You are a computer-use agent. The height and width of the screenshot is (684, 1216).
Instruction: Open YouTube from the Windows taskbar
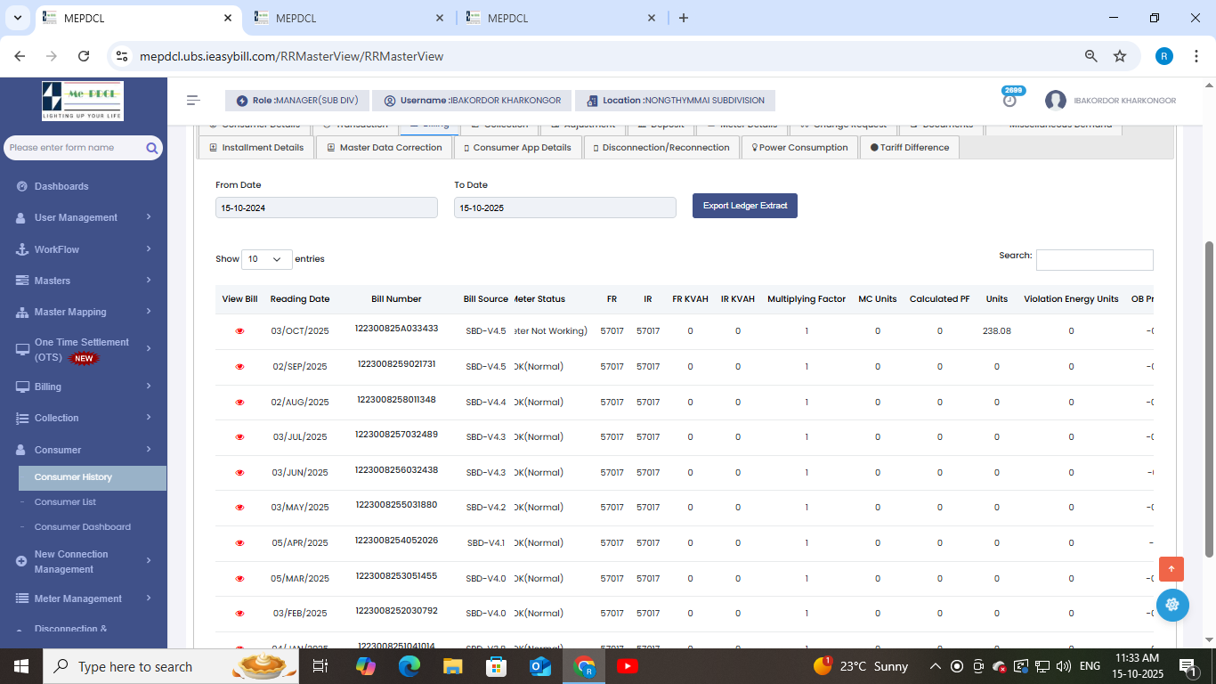click(627, 666)
